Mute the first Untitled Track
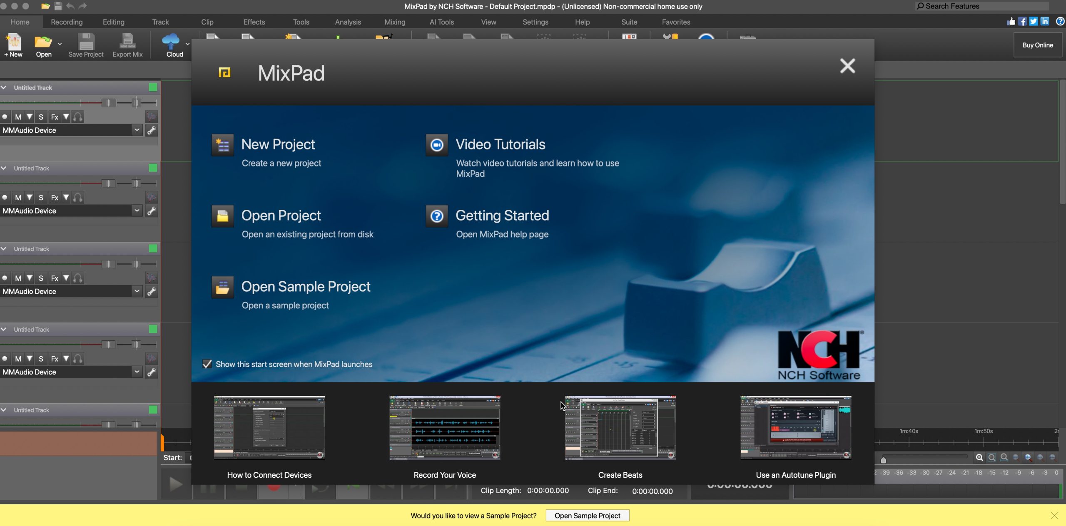 (18, 117)
